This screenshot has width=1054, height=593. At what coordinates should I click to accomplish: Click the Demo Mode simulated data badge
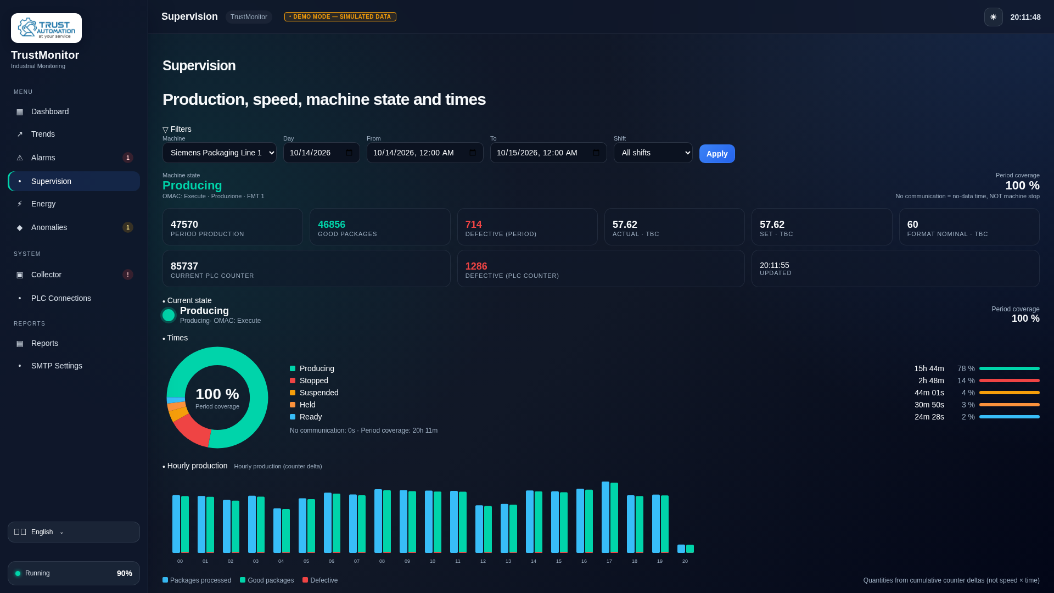click(340, 17)
